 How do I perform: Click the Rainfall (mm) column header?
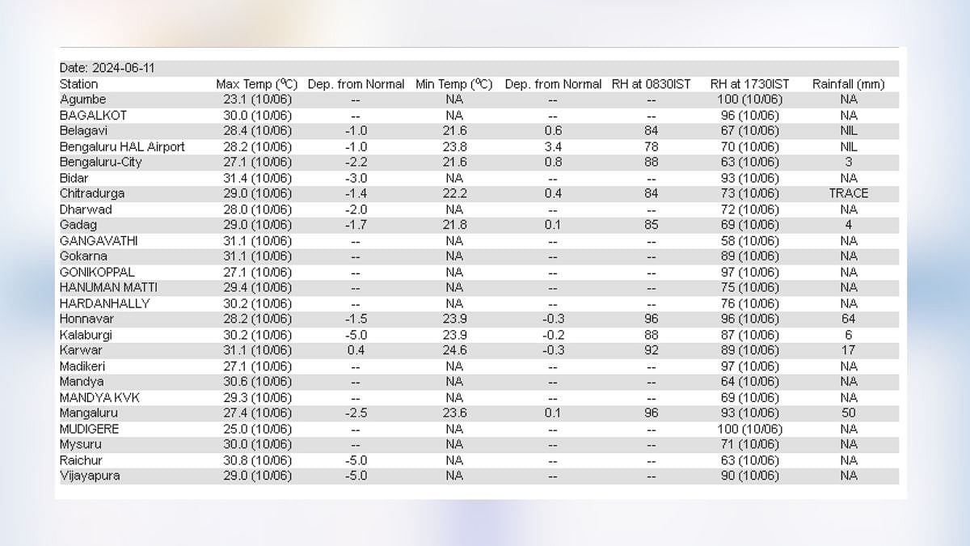click(848, 84)
